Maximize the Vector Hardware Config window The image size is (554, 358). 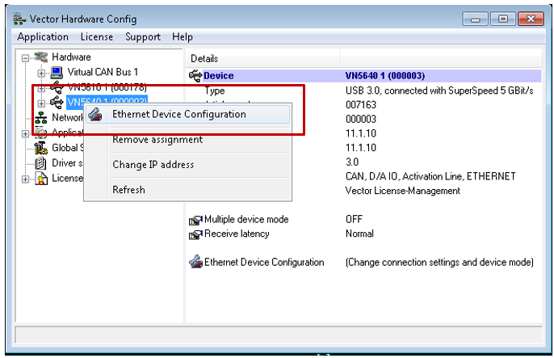(503, 19)
